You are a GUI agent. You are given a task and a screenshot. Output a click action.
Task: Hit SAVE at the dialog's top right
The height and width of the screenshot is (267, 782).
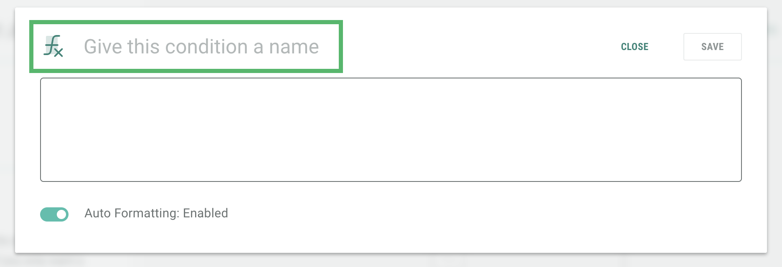[x=712, y=47]
